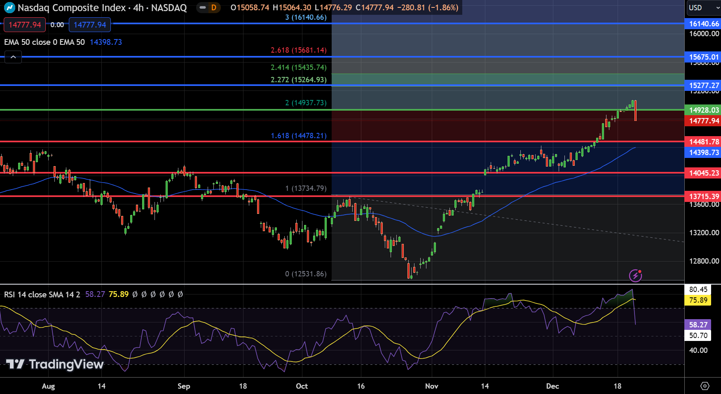Select Fibonacci label 0 (12531.86)

coord(306,274)
